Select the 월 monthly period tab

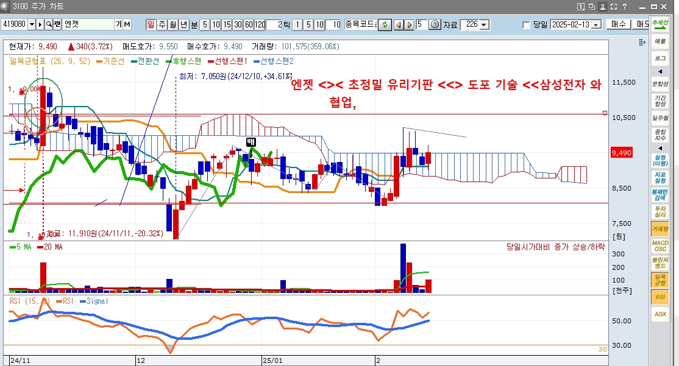[172, 24]
